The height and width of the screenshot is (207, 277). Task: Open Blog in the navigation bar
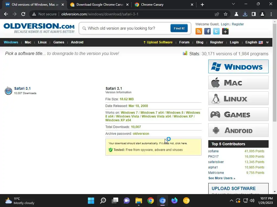coord(200,42)
